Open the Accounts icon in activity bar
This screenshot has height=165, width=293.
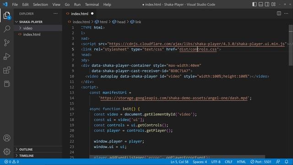pyautogui.click(x=7, y=138)
